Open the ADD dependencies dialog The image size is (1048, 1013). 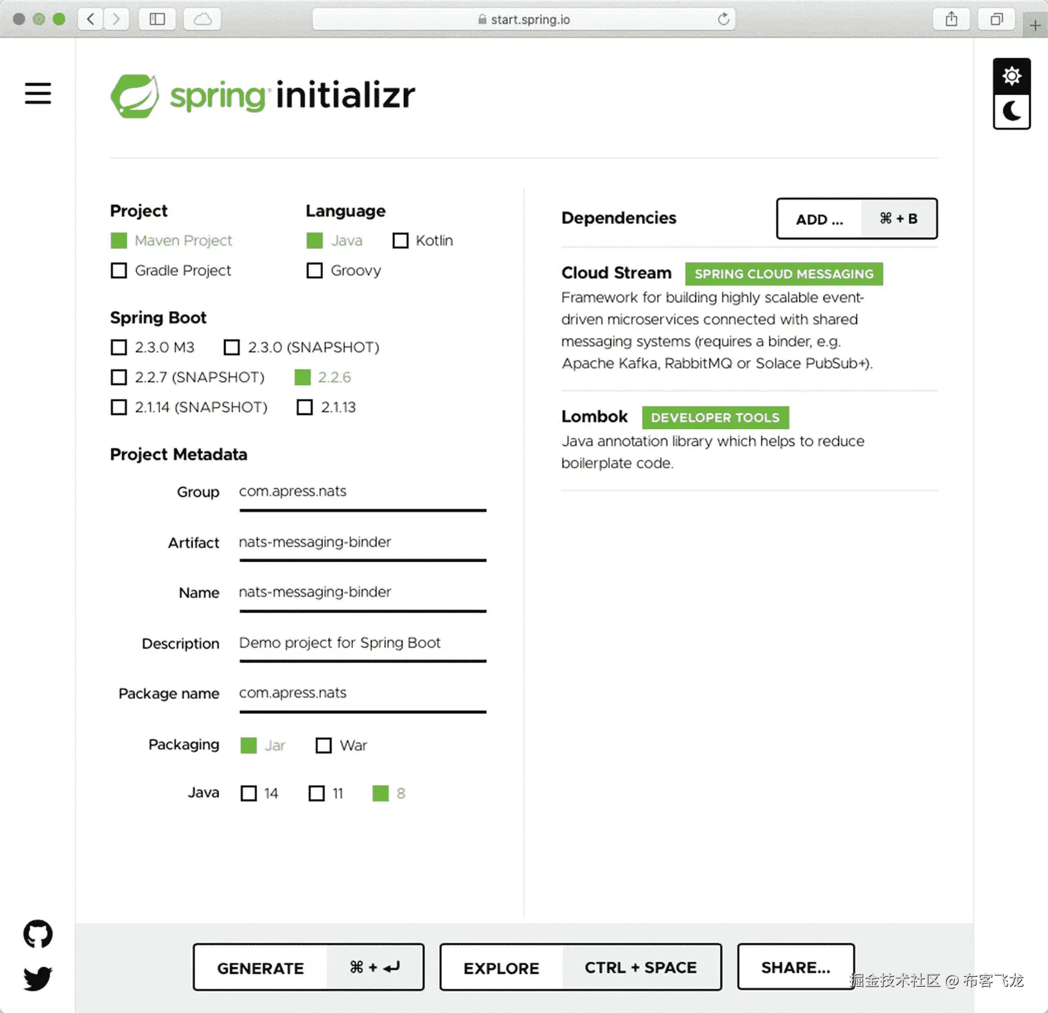(x=819, y=219)
